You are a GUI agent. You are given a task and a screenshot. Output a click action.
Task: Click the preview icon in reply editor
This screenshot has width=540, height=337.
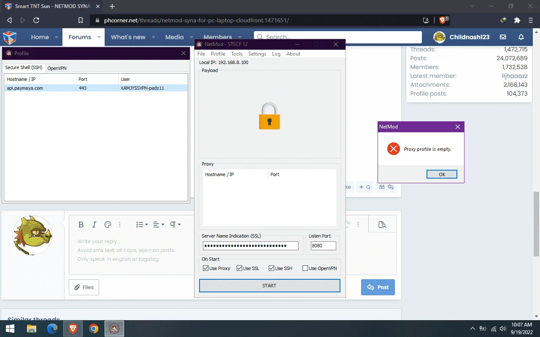point(382,225)
